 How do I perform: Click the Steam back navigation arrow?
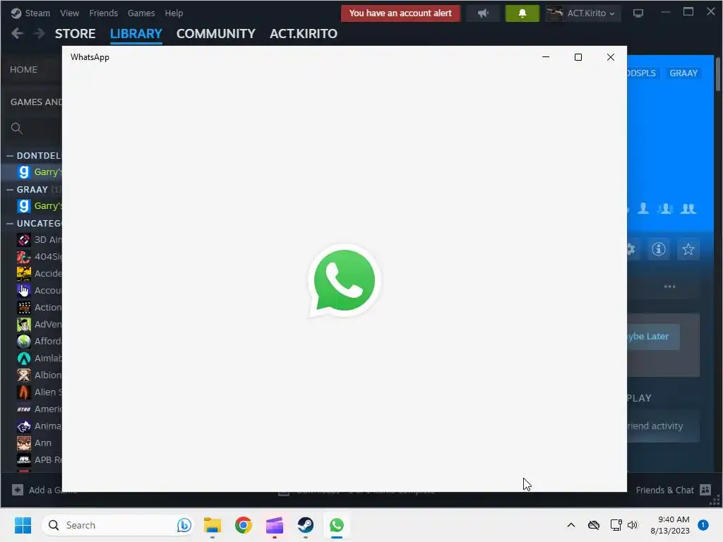pos(17,33)
